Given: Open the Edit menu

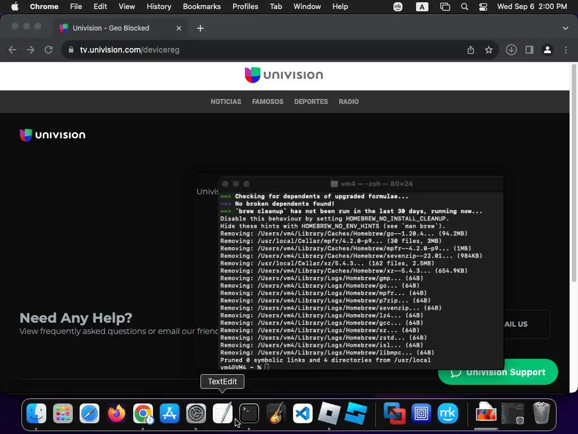Looking at the screenshot, I should click(100, 7).
